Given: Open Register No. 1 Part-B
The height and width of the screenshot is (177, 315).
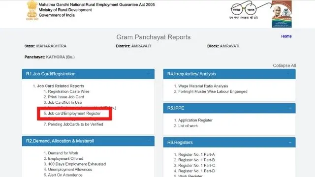Looking at the screenshot, I should pos(196,160).
